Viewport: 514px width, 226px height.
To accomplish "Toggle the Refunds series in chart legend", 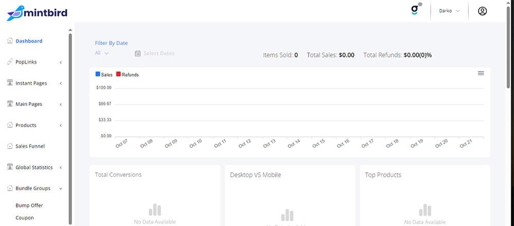I will (x=127, y=75).
